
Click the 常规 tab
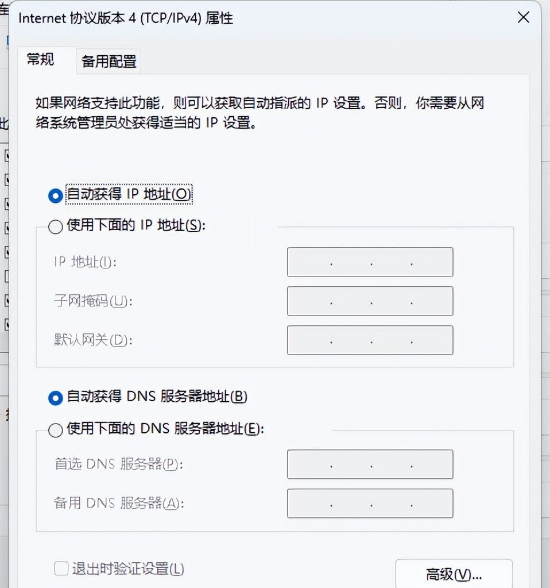[x=40, y=60]
